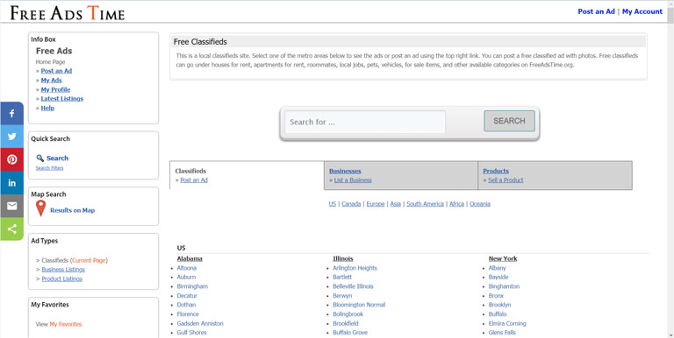Open Post an Ad in Info Box
This screenshot has height=338, width=674.
tap(56, 71)
